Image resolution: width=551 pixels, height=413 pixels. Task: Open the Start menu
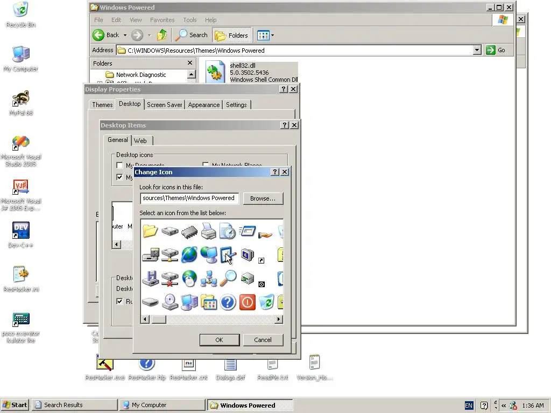click(15, 405)
